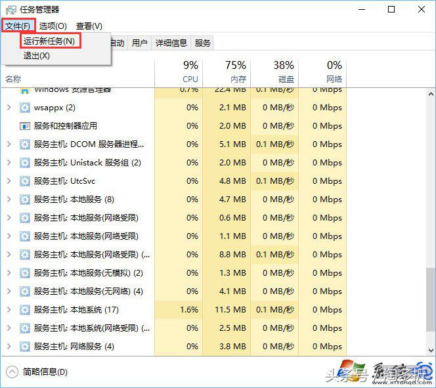Click 简略信息(D) to collapse details
Image resolution: width=436 pixels, height=388 pixels.
click(x=45, y=372)
